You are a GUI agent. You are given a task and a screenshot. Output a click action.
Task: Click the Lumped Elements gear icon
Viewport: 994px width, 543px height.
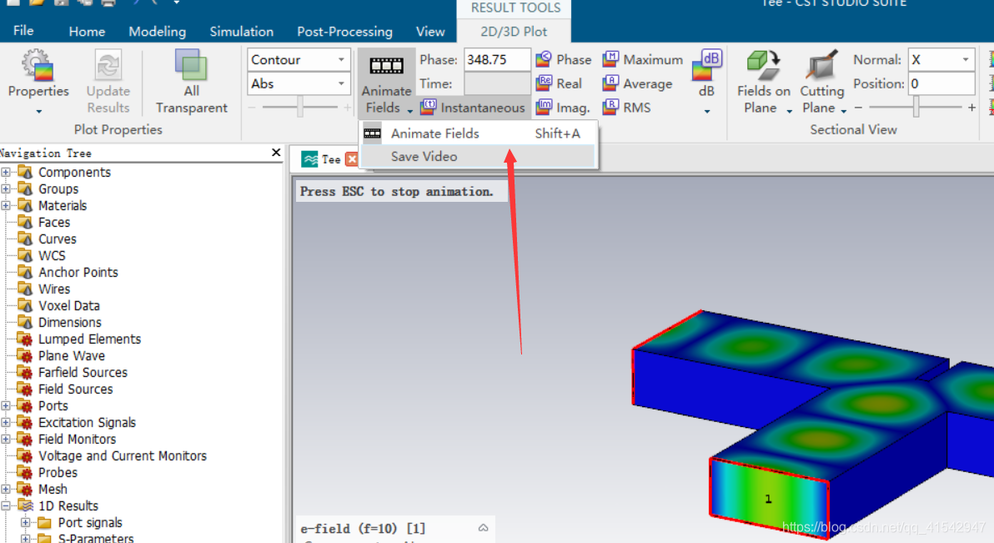click(x=25, y=339)
